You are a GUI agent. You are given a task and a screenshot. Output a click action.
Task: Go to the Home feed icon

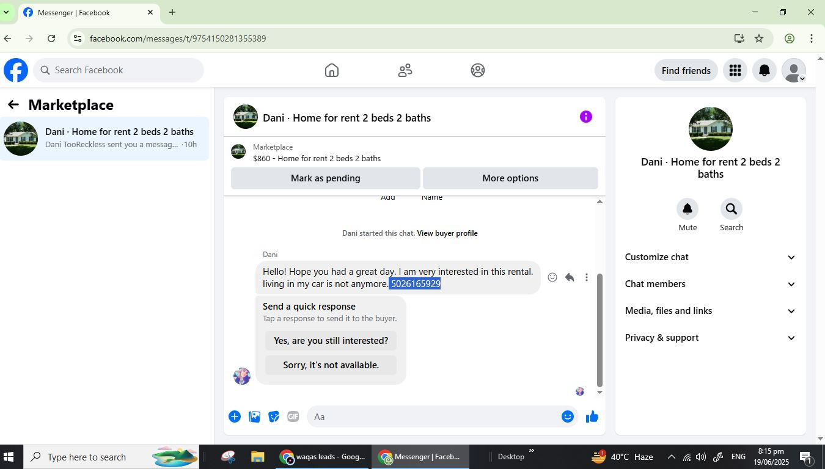coord(332,70)
